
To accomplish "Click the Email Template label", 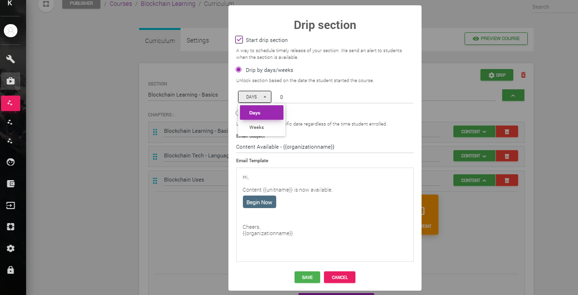I will (252, 161).
